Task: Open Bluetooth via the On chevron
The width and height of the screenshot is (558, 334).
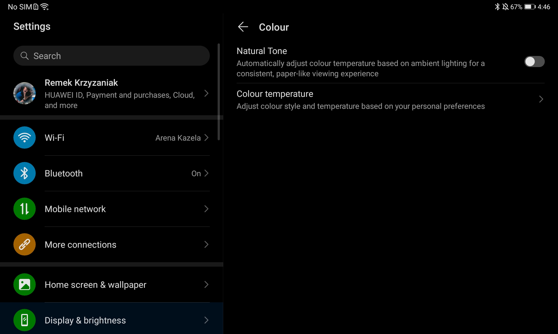Action: pyautogui.click(x=206, y=173)
